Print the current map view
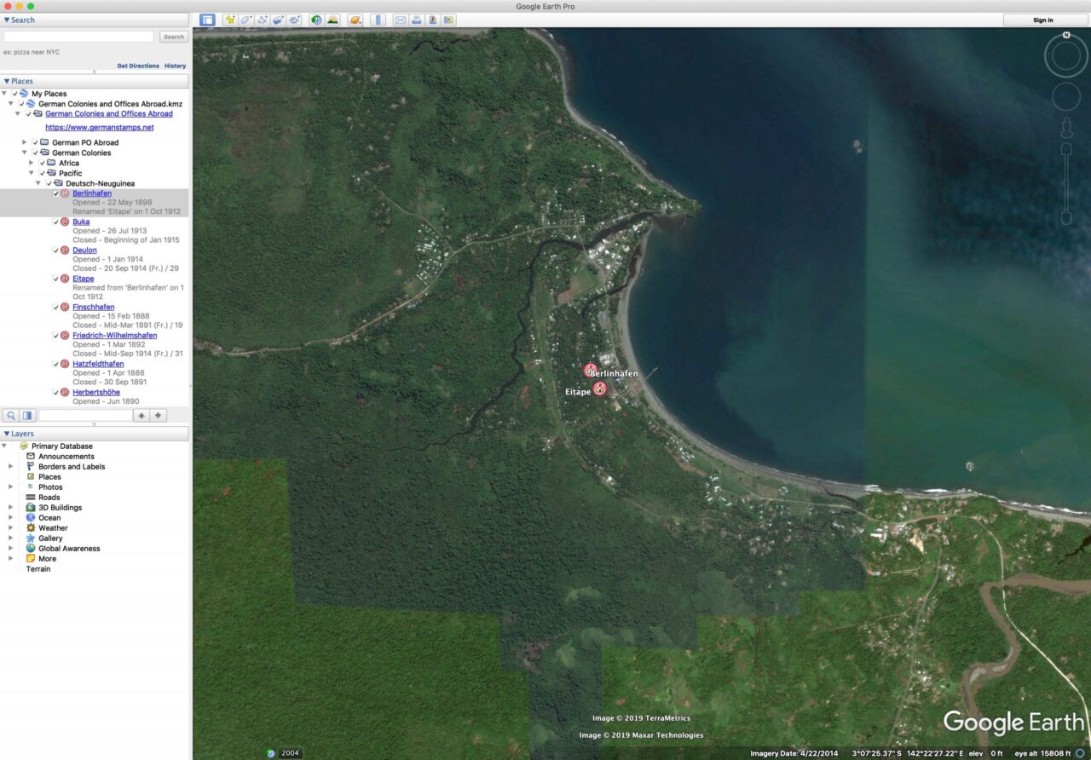 pyautogui.click(x=416, y=20)
